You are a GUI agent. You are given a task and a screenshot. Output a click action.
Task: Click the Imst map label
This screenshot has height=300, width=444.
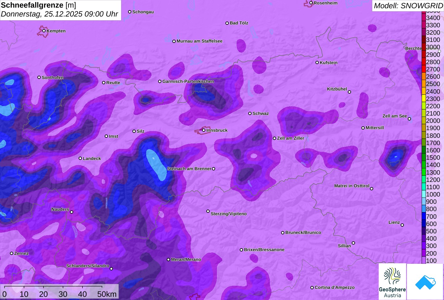click(x=114, y=136)
